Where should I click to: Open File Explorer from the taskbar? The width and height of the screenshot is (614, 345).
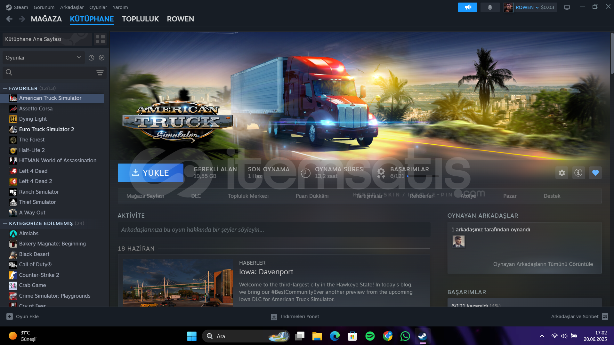[x=317, y=336]
